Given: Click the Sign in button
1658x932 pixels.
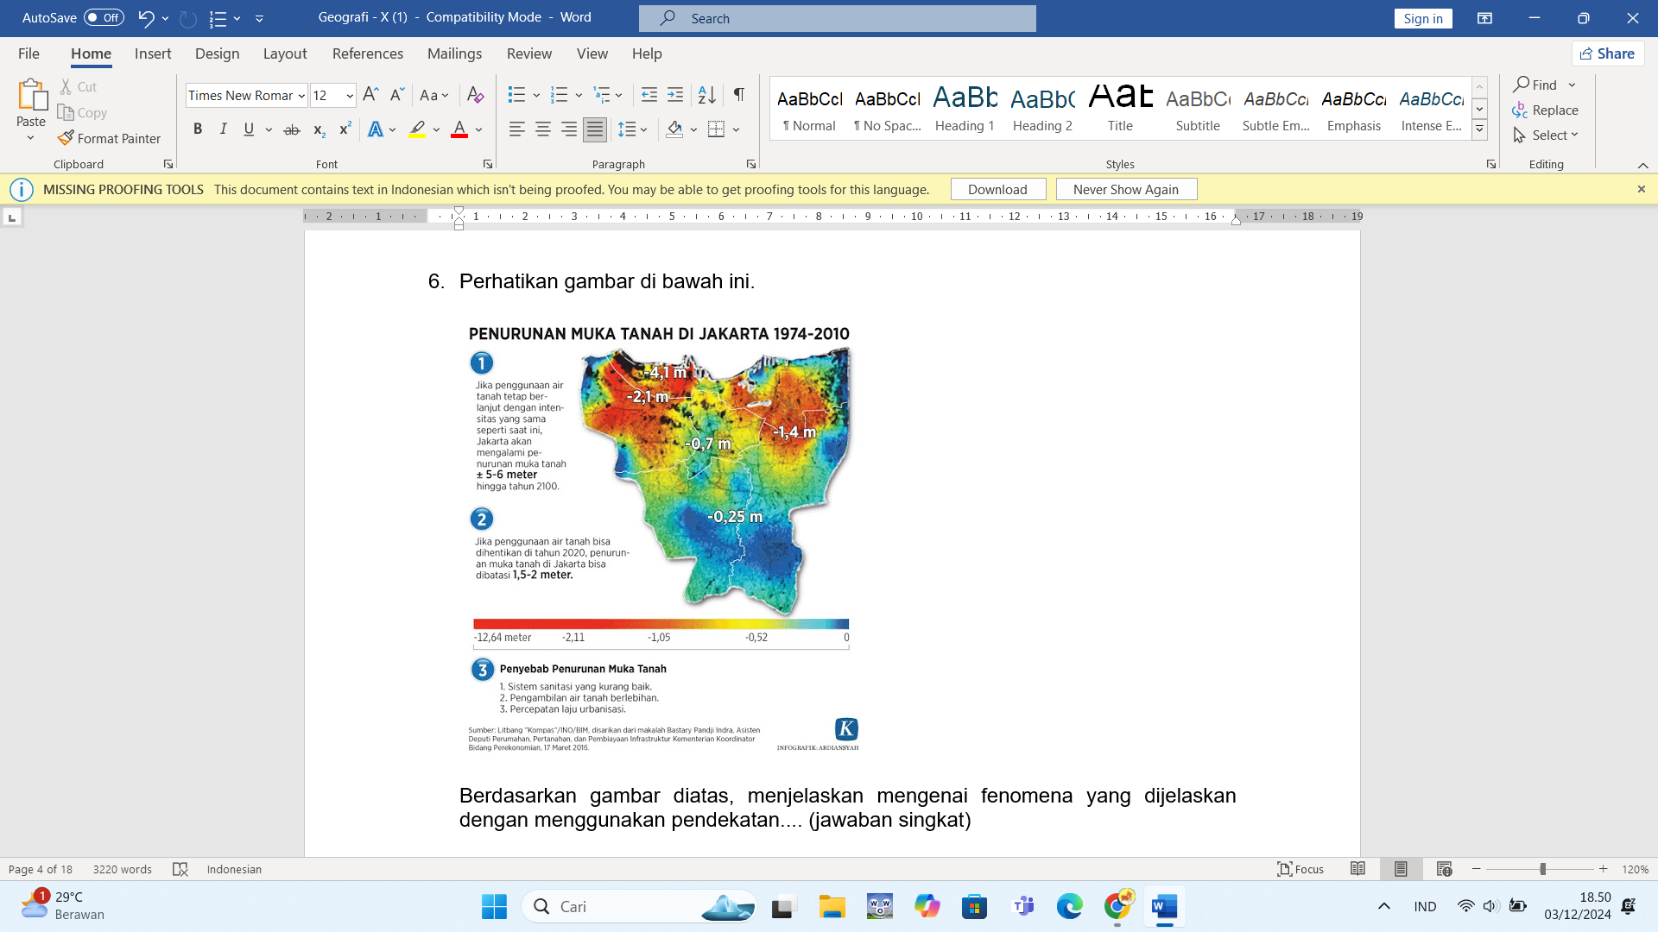Looking at the screenshot, I should (1422, 18).
